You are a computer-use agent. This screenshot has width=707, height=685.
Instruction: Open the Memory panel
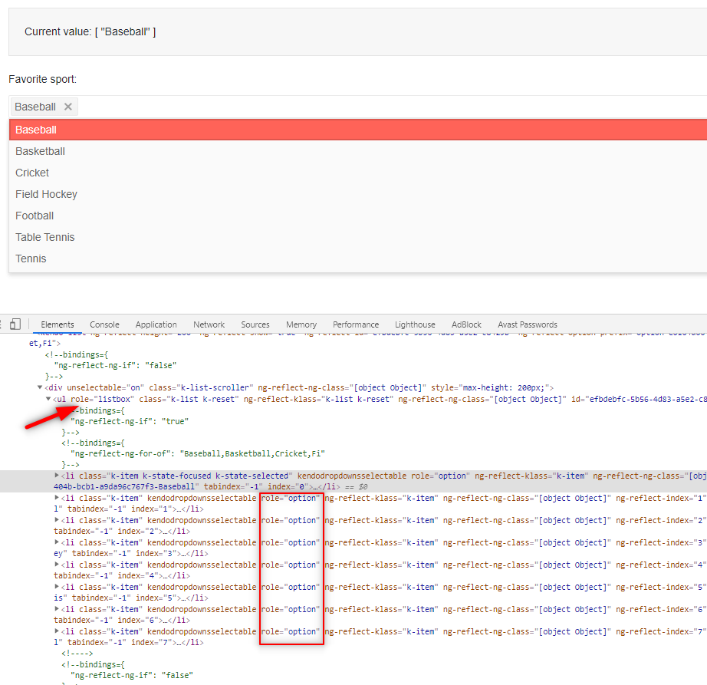point(301,324)
